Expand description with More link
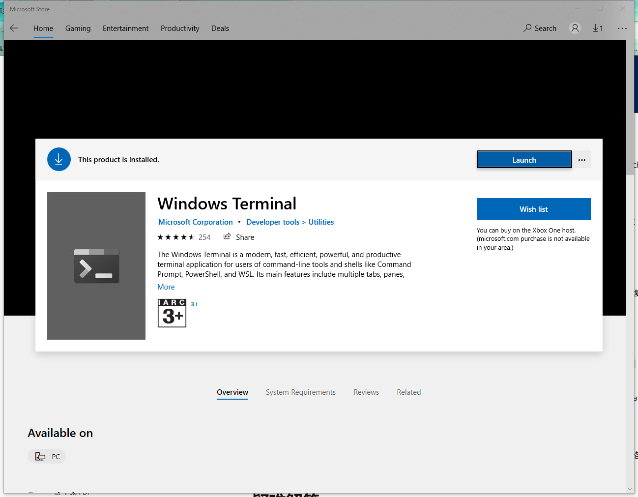 pyautogui.click(x=166, y=287)
